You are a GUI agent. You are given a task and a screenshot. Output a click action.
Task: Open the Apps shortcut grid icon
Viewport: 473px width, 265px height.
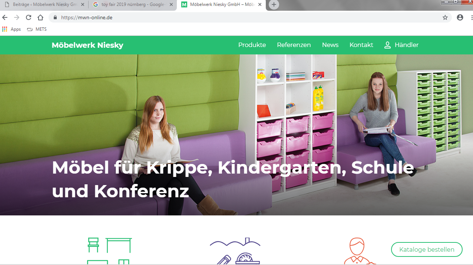point(4,29)
